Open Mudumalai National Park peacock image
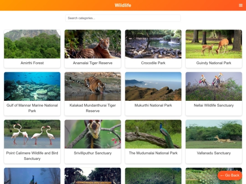Screen dimensions: 246x184 (153, 134)
